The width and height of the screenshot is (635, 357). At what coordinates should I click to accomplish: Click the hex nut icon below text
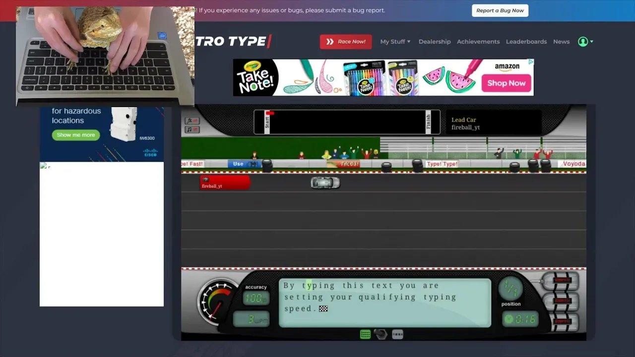tap(381, 335)
